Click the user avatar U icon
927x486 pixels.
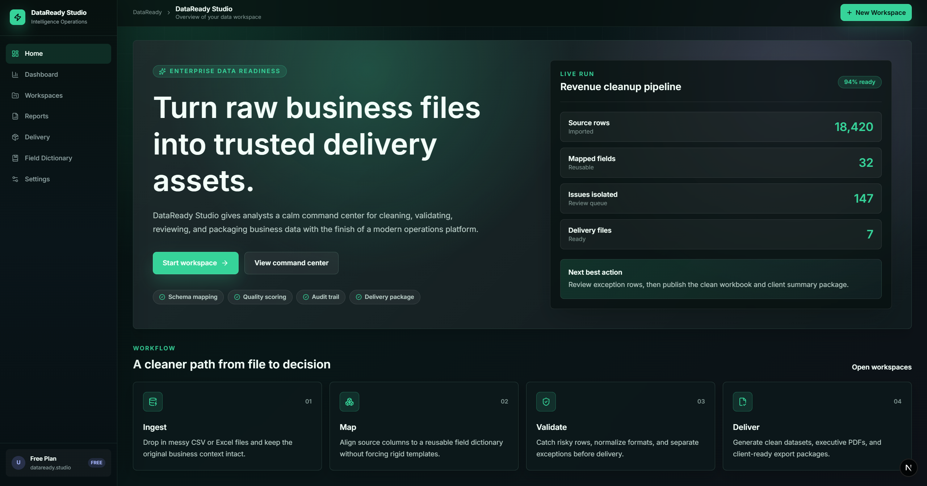(x=18, y=462)
